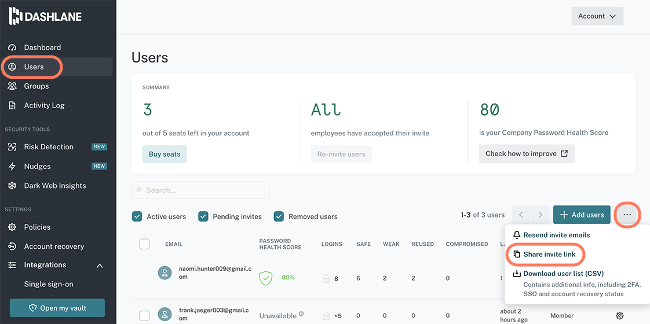Click the green shield health score icon

click(266, 278)
